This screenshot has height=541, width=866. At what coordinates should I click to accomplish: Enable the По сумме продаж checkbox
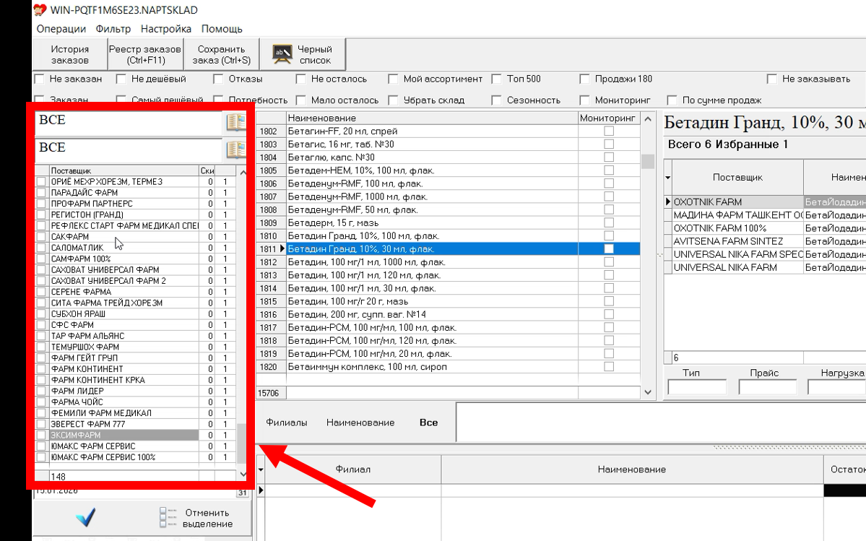(672, 100)
